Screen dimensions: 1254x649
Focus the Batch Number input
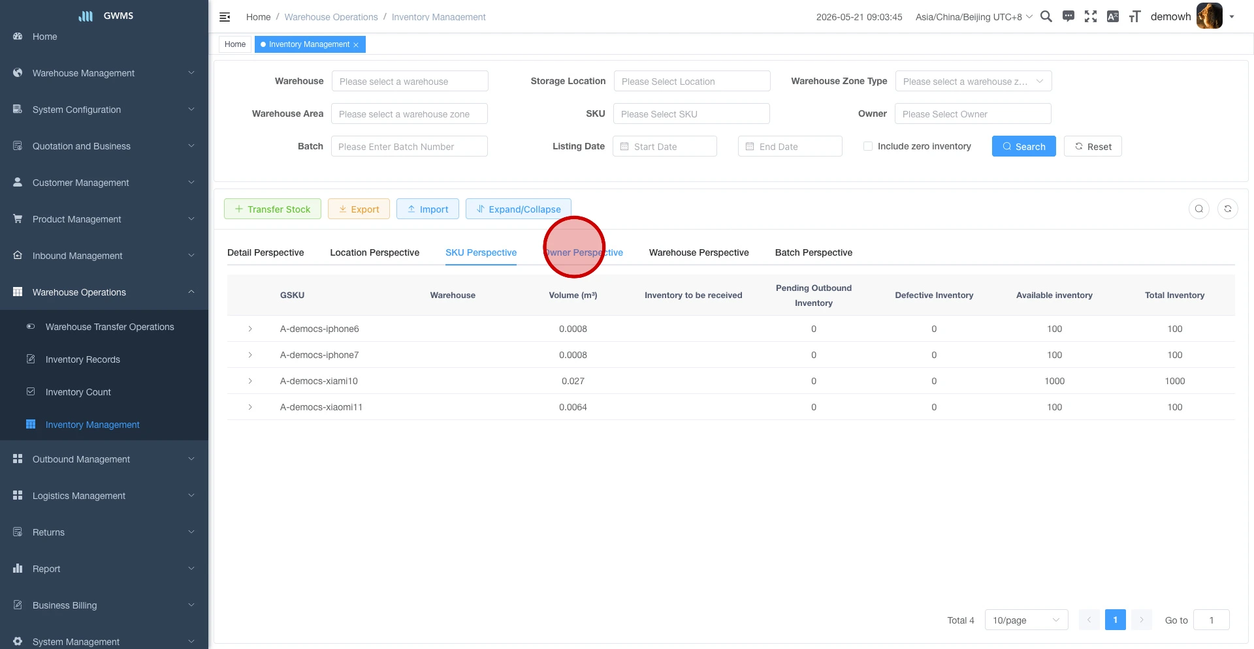(x=410, y=146)
